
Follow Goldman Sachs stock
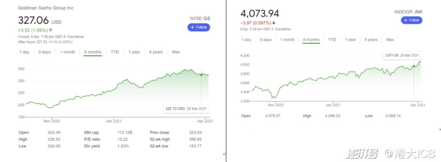(x=198, y=27)
